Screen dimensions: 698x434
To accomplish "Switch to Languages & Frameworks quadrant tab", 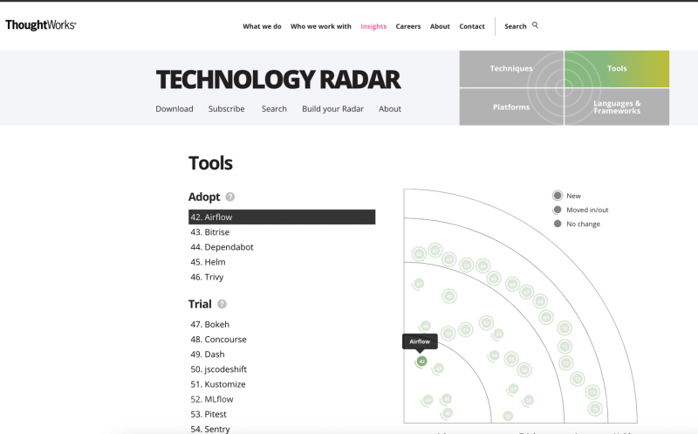I will point(617,107).
